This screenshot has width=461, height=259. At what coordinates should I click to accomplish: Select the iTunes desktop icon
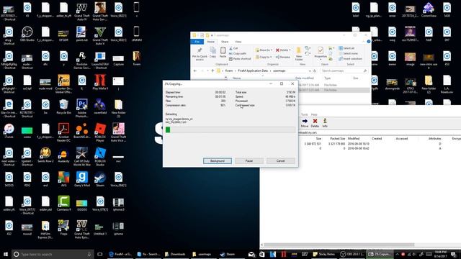click(x=9, y=131)
